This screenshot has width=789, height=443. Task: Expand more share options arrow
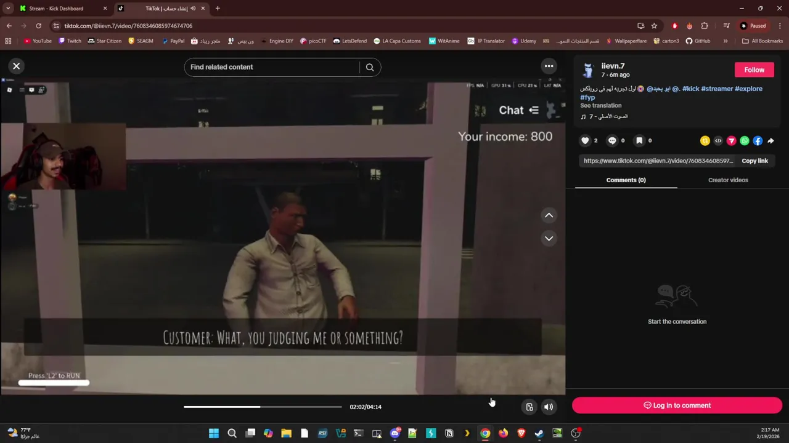[x=771, y=141]
